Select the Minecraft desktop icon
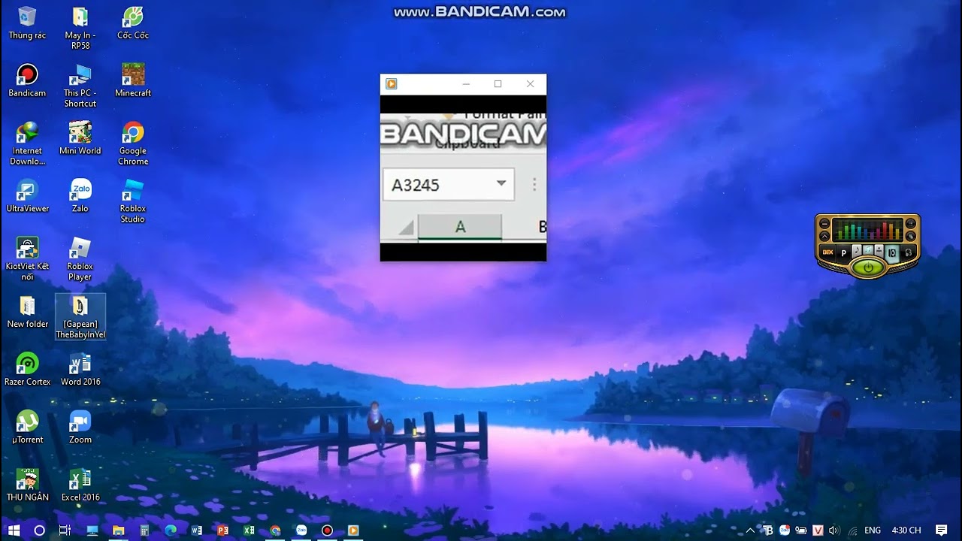Viewport: 962px width, 541px height. point(133,80)
